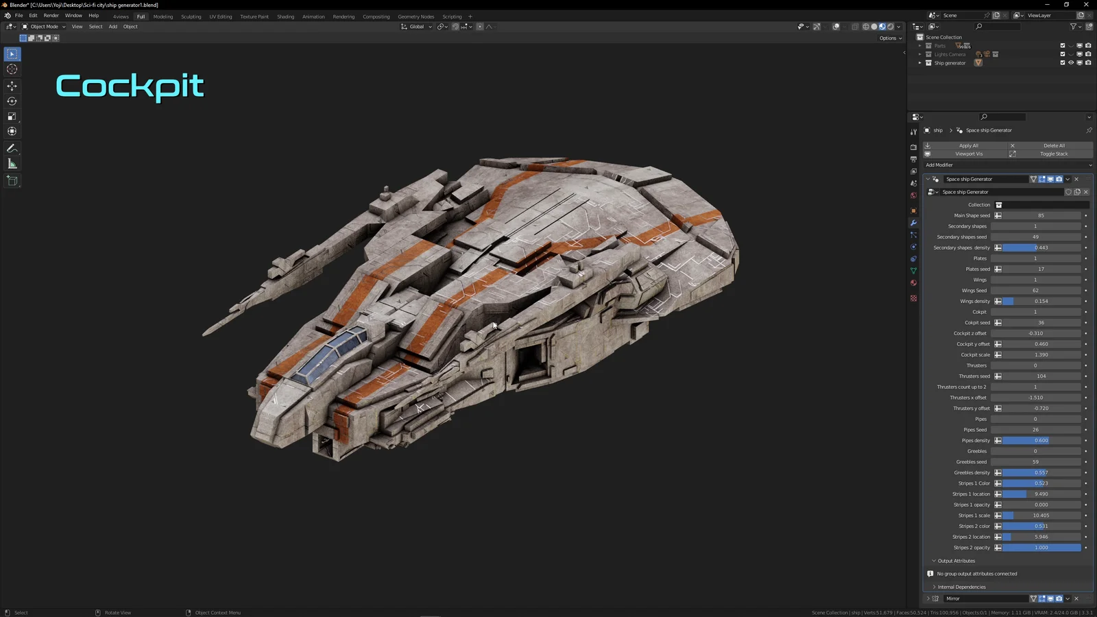Click the Outliner search field
Viewport: 1097px width, 617px height.
click(x=998, y=27)
